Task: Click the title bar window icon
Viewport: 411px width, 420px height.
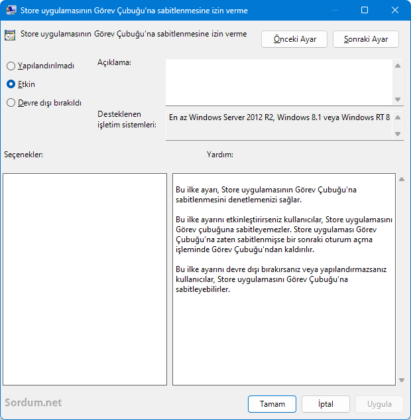Action: 11,10
